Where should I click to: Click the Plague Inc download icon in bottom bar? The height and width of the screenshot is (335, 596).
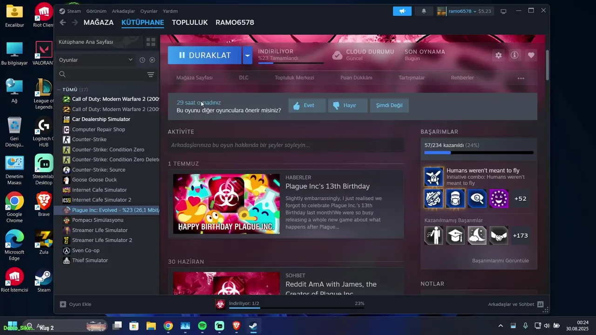(x=220, y=304)
